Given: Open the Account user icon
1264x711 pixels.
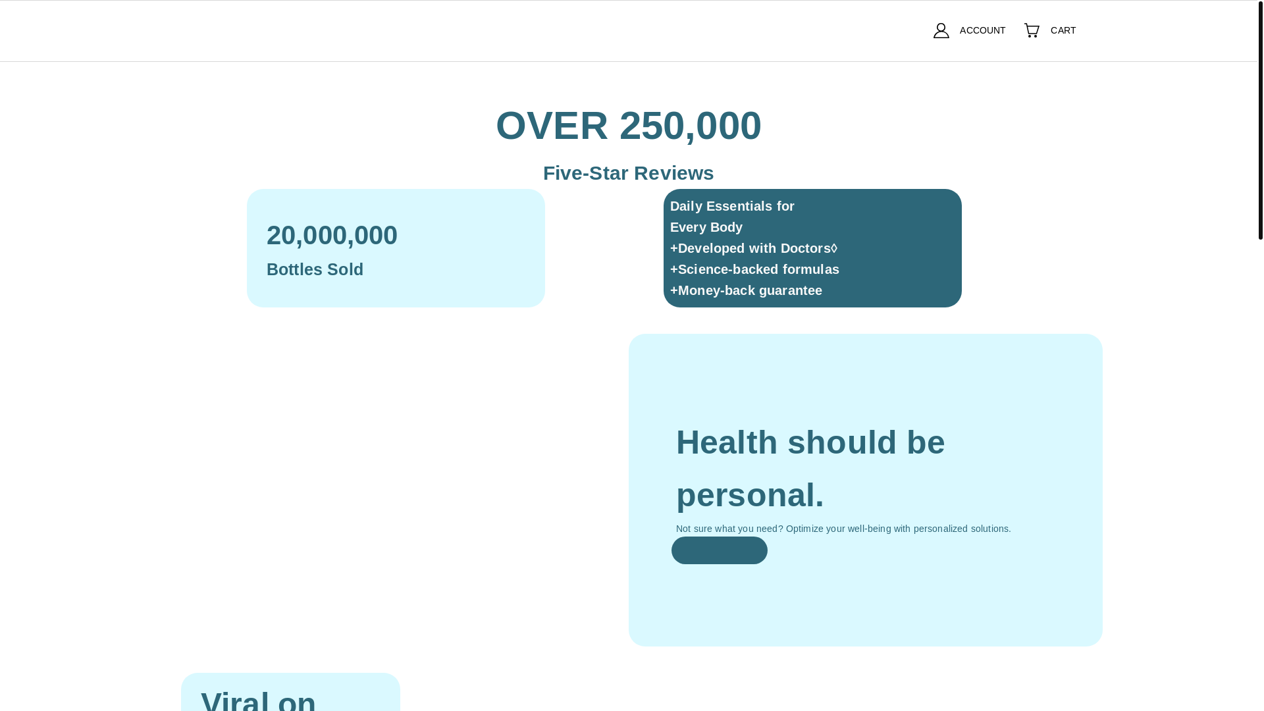Looking at the screenshot, I should coord(941,30).
